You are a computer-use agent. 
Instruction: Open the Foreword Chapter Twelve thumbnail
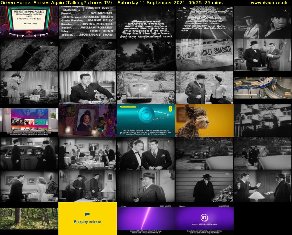coord(146,22)
